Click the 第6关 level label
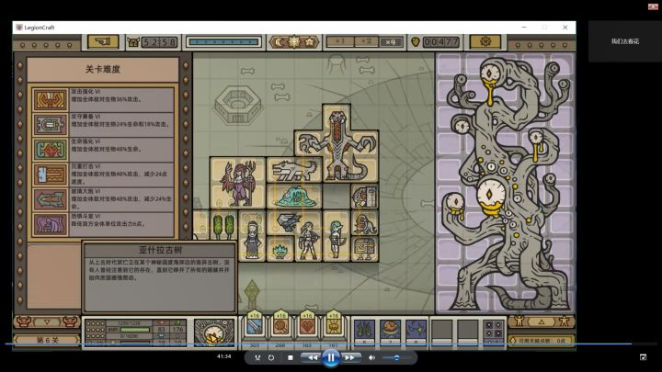Image resolution: width=662 pixels, height=372 pixels. (x=47, y=340)
